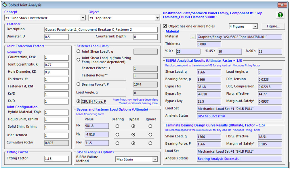Click the Bearing Force P field showing 1044
Viewport: 290px width, 169px height.
pos(146,84)
